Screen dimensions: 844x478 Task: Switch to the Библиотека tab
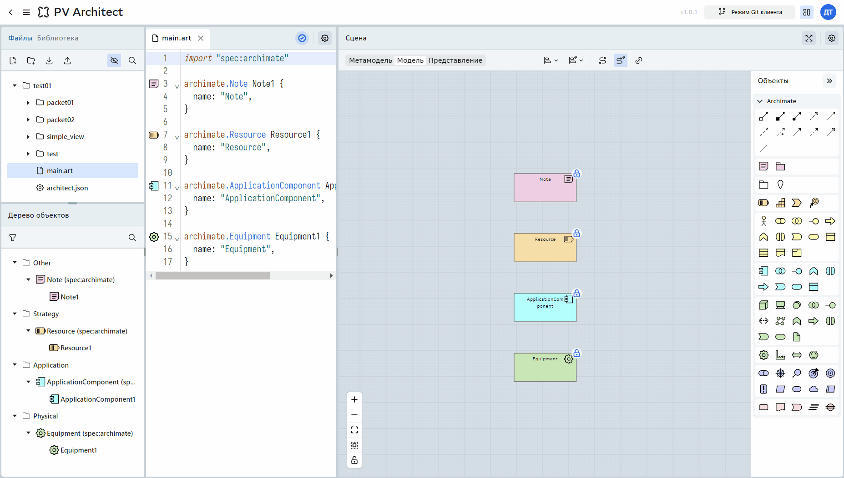tap(58, 38)
